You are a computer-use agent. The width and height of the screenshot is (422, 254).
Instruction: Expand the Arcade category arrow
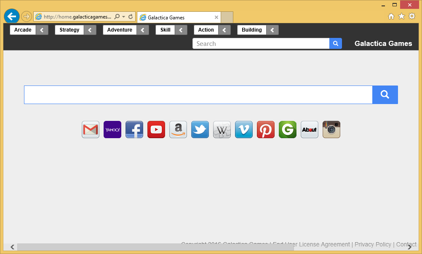click(42, 30)
